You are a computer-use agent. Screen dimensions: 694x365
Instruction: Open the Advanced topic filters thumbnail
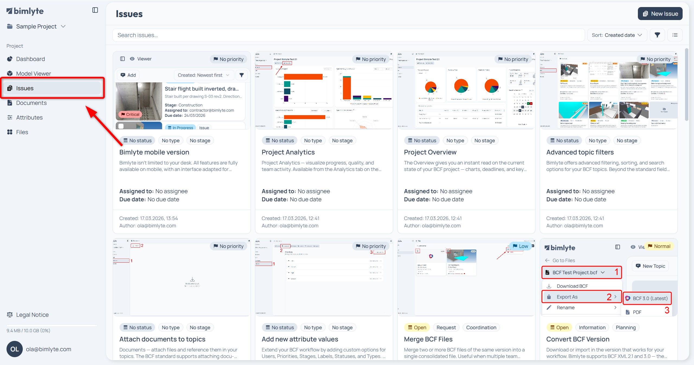pos(609,91)
